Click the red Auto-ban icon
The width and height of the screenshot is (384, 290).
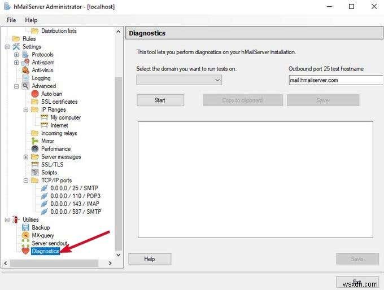[35, 94]
